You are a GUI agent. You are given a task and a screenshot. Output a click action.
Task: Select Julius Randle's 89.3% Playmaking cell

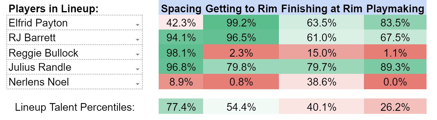pos(395,67)
